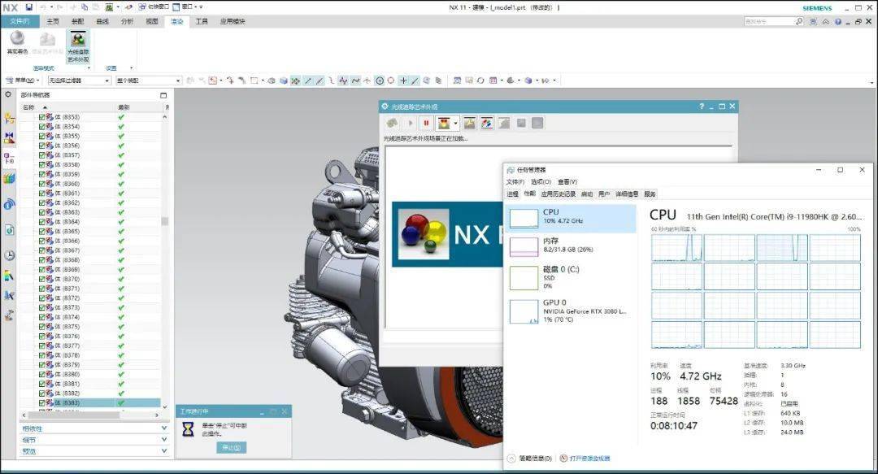
Task: Select the GPU 0 entry in Task Manager
Action: 570,311
